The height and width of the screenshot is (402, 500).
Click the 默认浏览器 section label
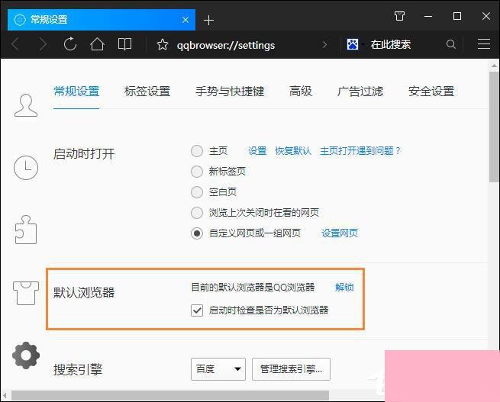pyautogui.click(x=84, y=292)
